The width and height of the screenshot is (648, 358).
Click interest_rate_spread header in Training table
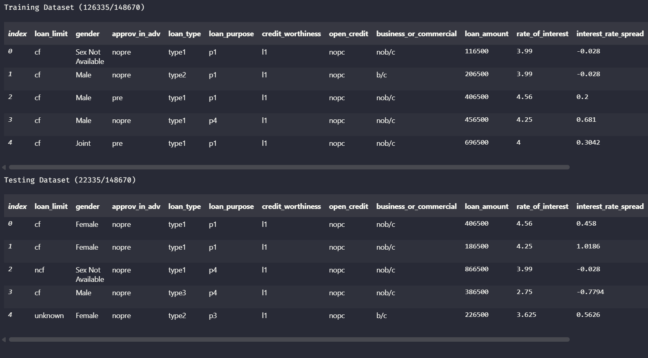[610, 34]
